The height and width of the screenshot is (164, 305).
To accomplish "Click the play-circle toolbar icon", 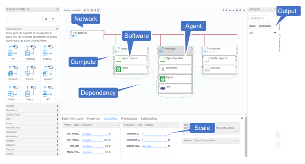I will point(85,10).
